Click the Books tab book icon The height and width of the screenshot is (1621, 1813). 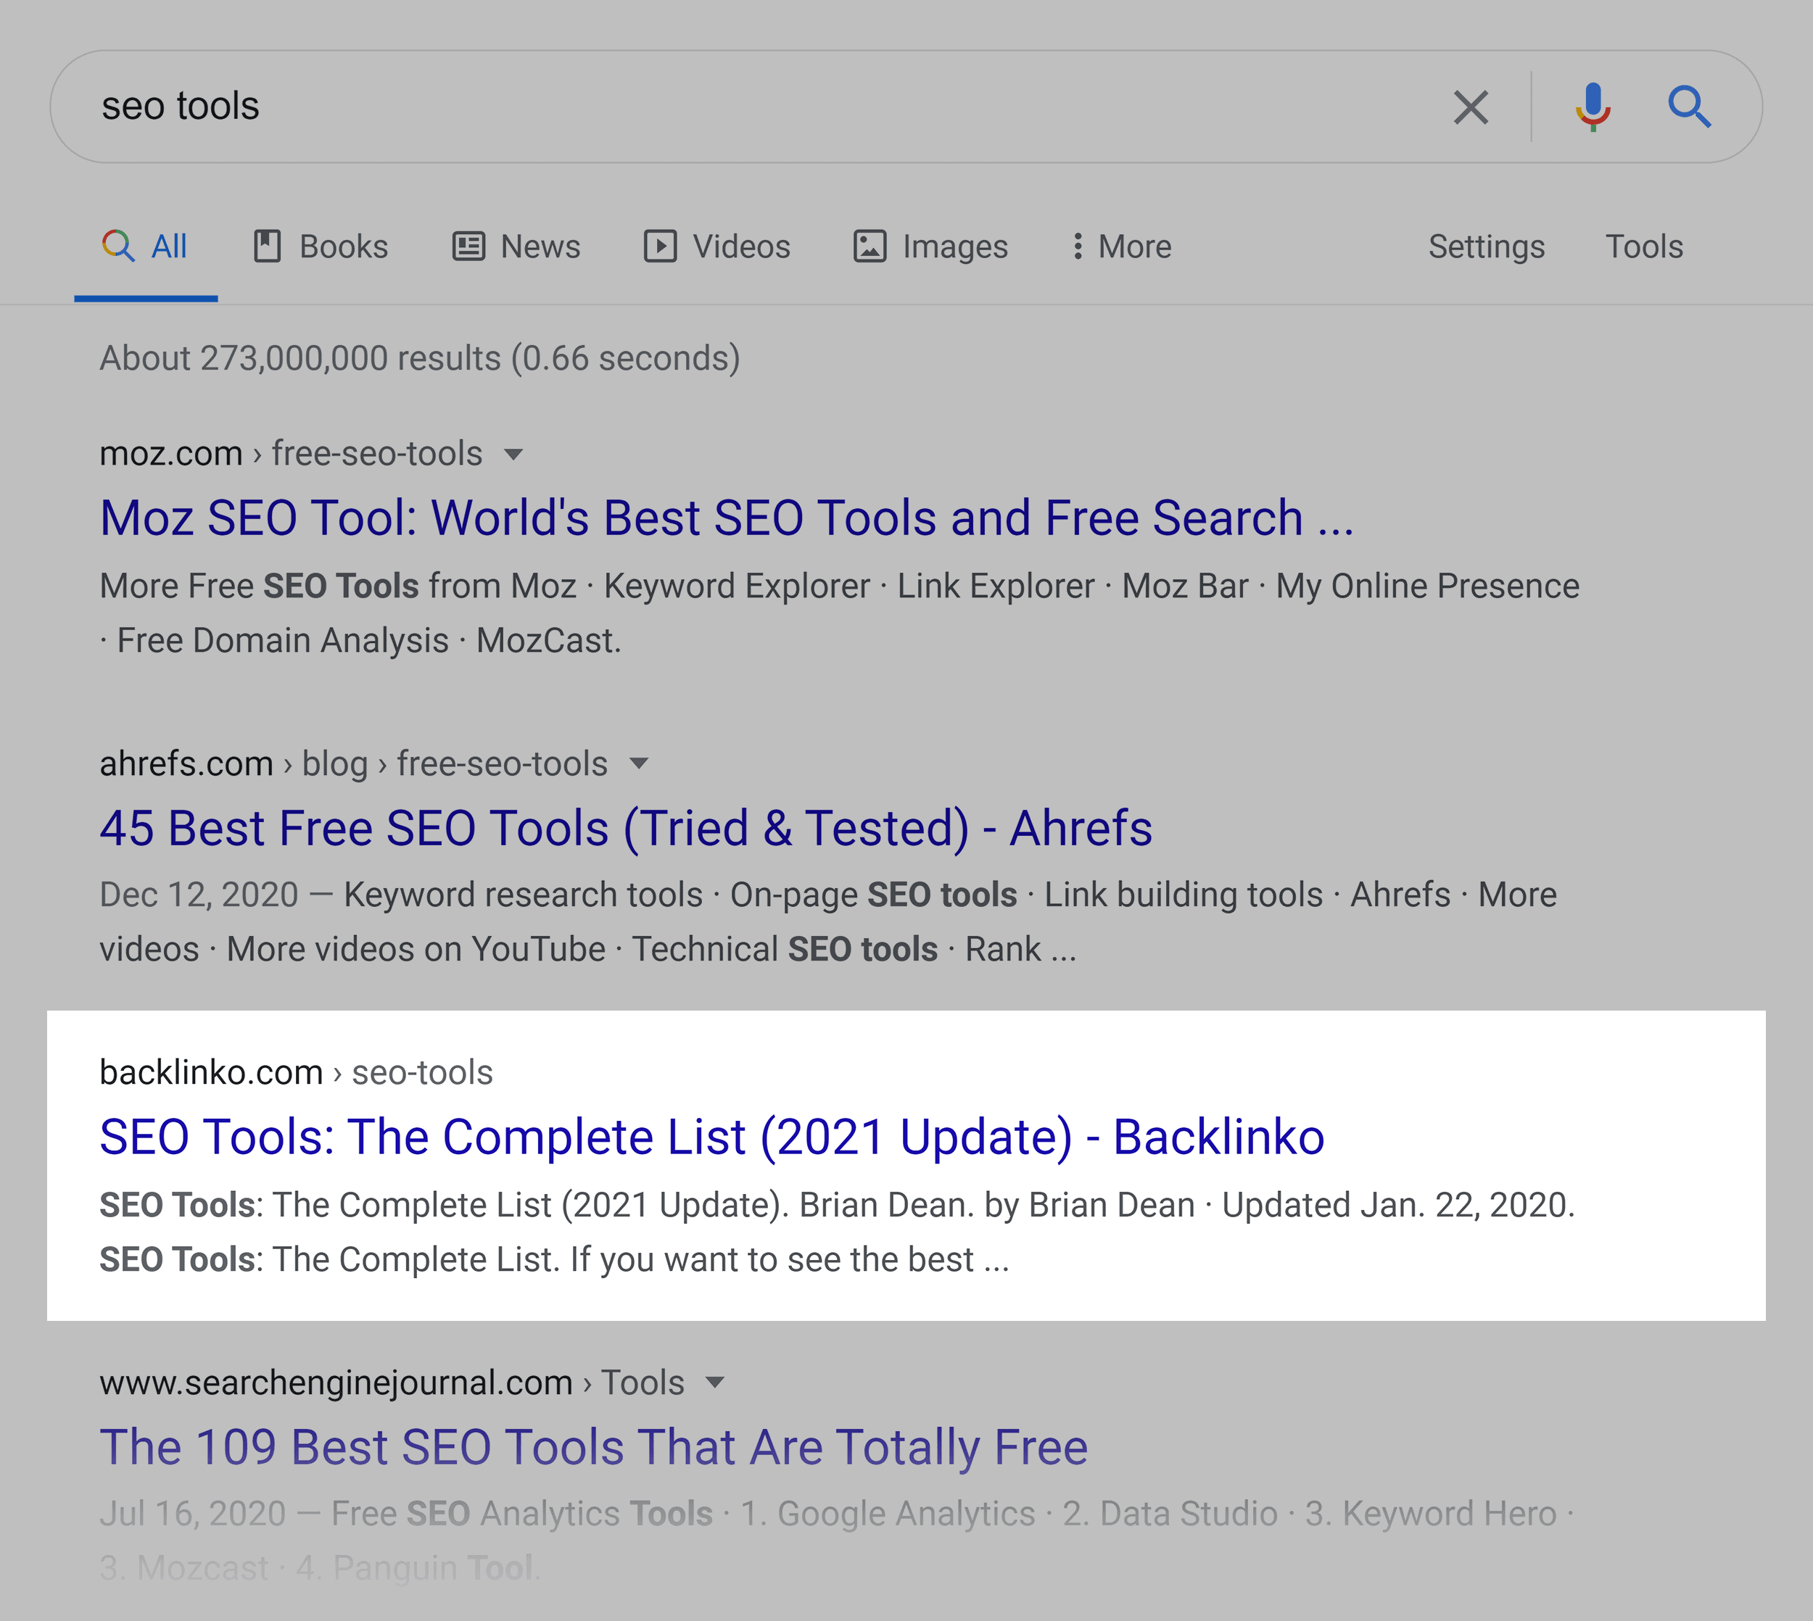tap(268, 246)
